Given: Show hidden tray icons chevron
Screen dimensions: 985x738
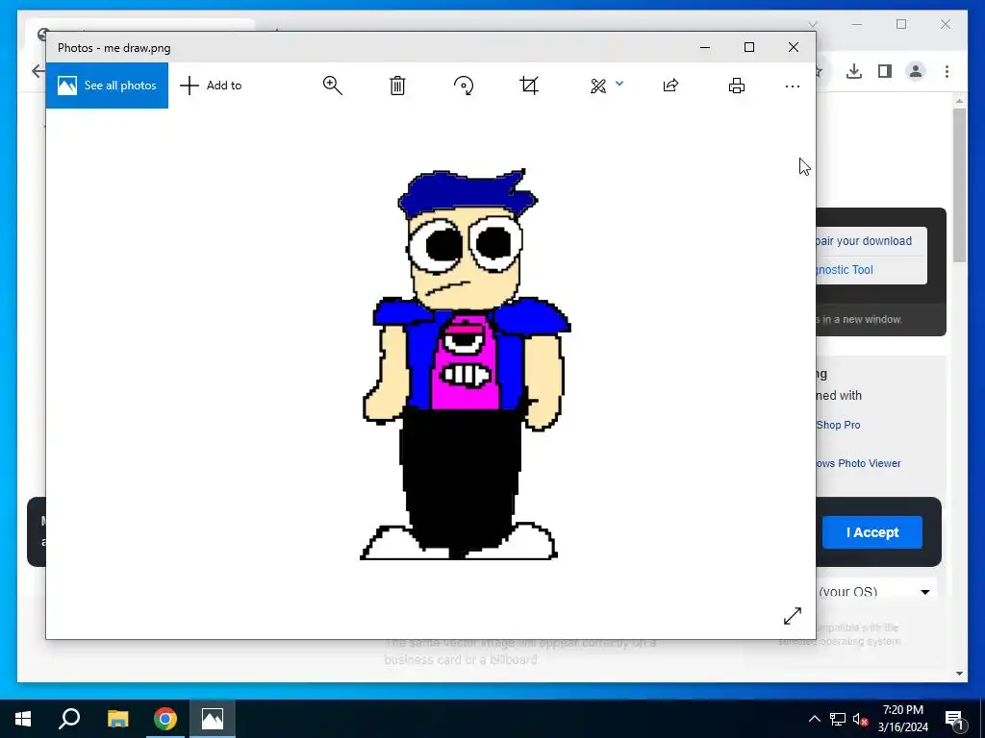Looking at the screenshot, I should tap(814, 719).
